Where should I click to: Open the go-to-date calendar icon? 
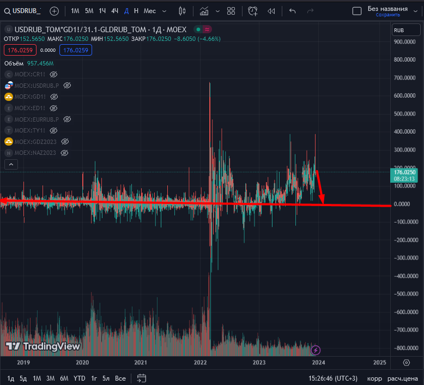point(142,378)
